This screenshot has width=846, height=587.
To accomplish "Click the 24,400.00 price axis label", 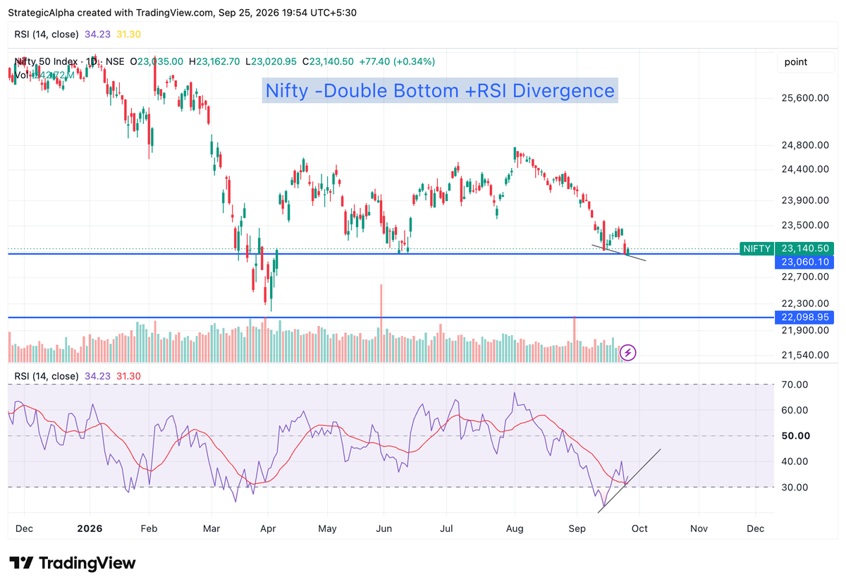I will click(804, 169).
